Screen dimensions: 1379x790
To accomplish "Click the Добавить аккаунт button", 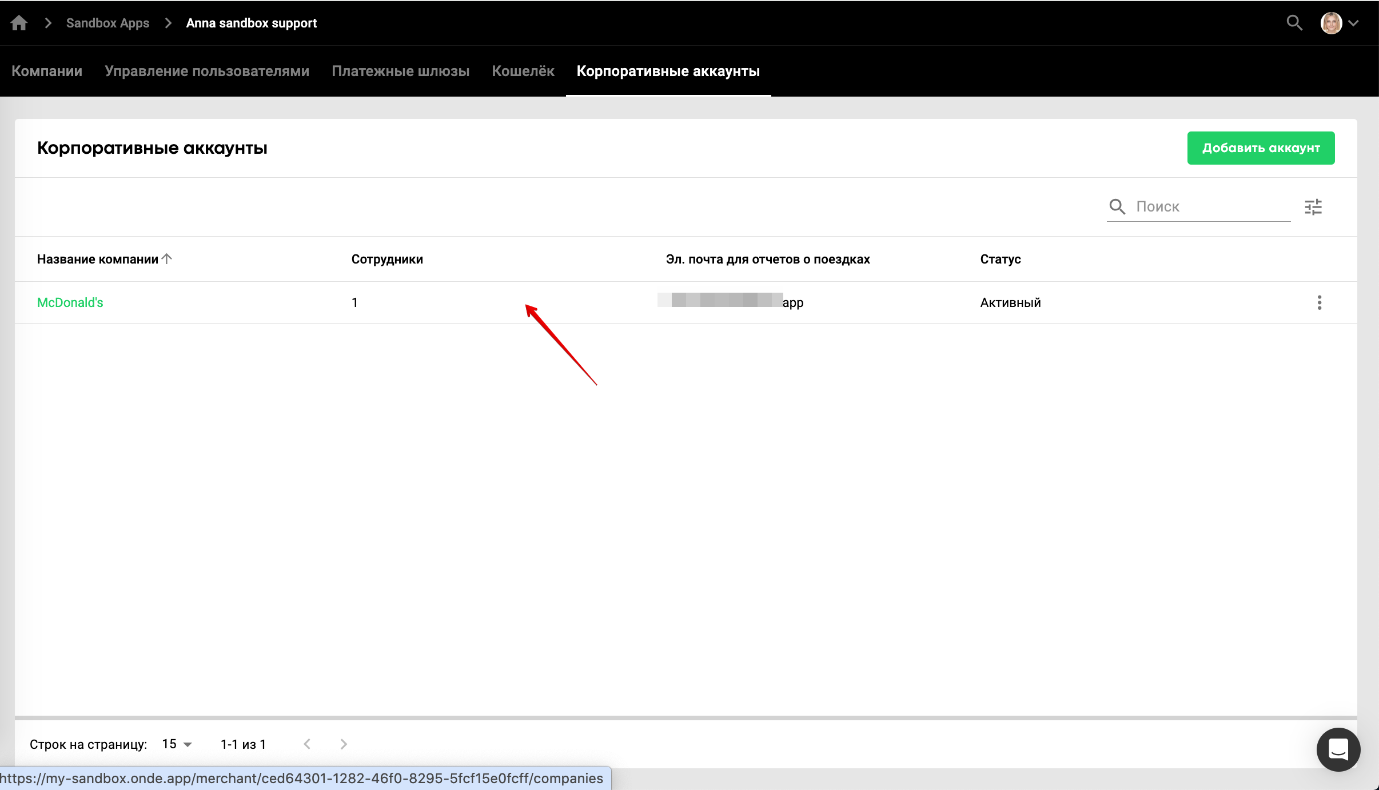I will [1261, 148].
